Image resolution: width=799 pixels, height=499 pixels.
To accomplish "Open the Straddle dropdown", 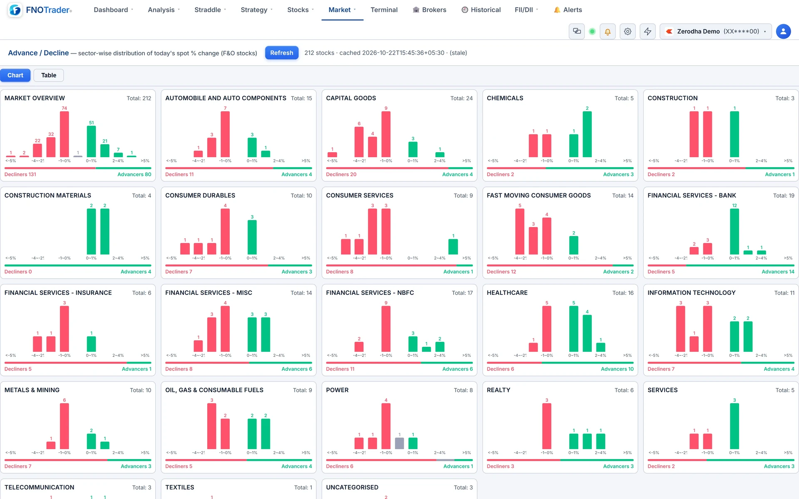I will 210,10.
